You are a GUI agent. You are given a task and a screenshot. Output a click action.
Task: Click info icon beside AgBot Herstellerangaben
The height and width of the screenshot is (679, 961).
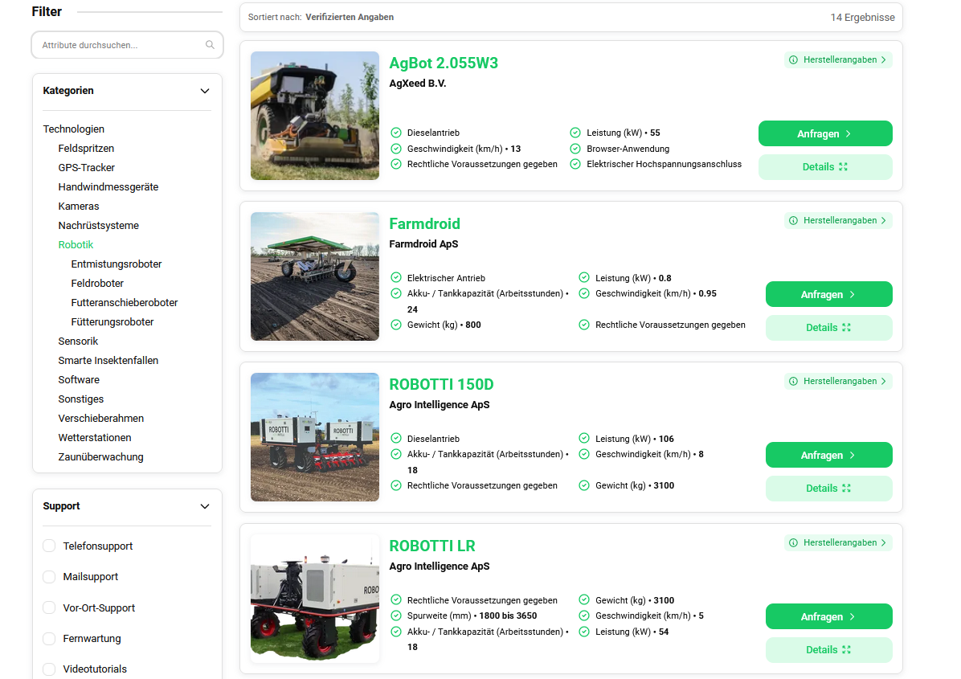tap(793, 59)
